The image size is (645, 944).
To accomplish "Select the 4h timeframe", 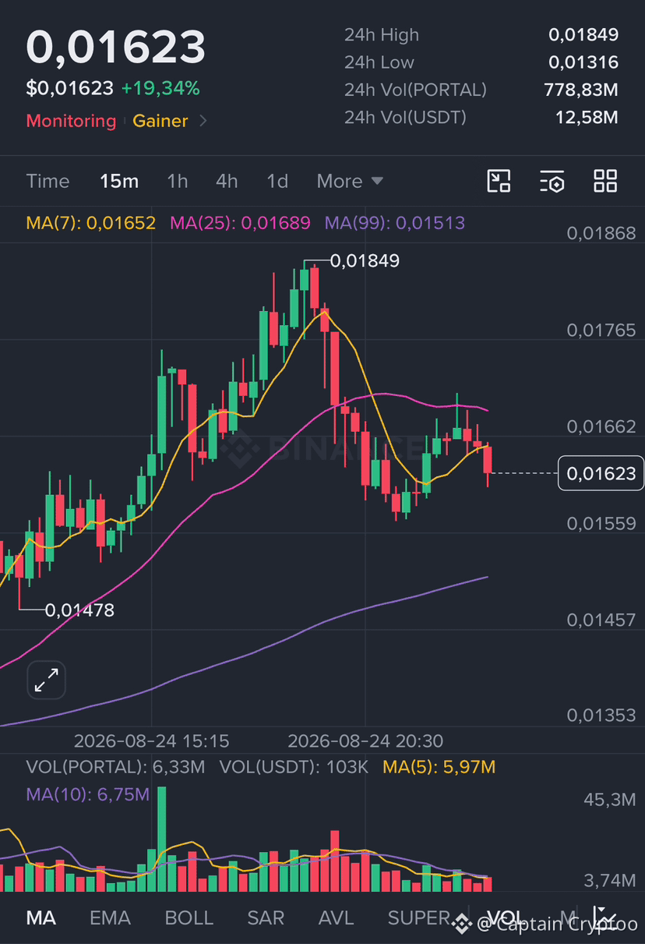I will [227, 182].
